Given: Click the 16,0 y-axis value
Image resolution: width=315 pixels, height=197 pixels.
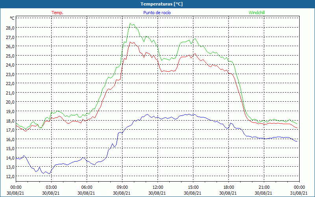Looking at the screenshot, I should pyautogui.click(x=10, y=139).
